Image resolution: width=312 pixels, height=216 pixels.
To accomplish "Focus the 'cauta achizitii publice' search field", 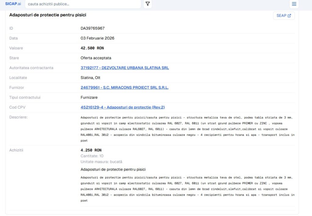I will [x=83, y=4].
